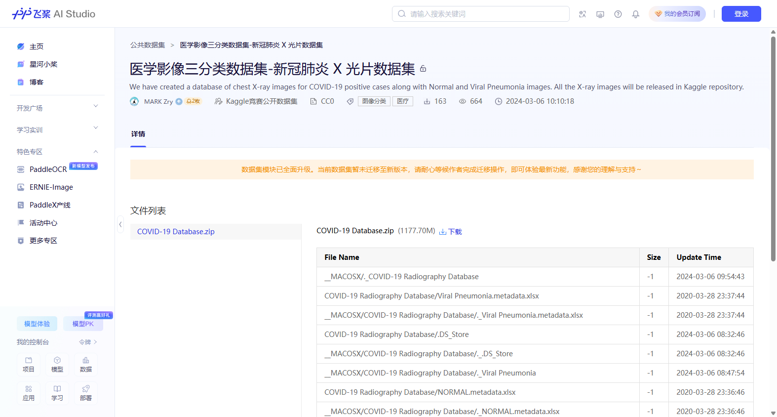Click the 数据 console icon
This screenshot has height=417, width=777.
pyautogui.click(x=86, y=365)
